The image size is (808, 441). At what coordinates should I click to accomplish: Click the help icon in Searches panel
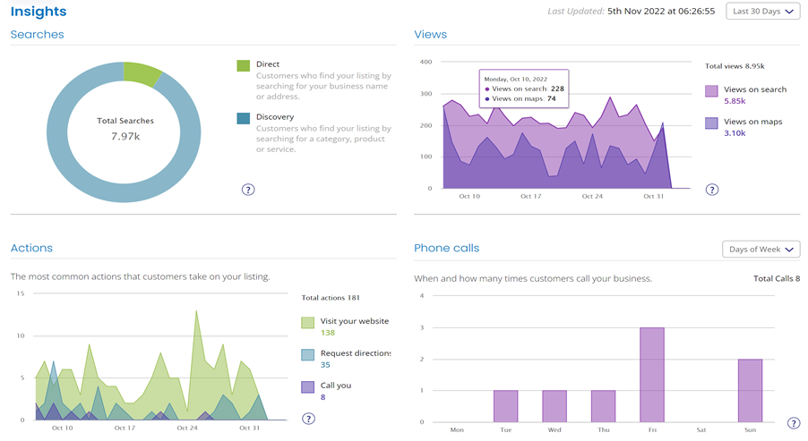(248, 190)
